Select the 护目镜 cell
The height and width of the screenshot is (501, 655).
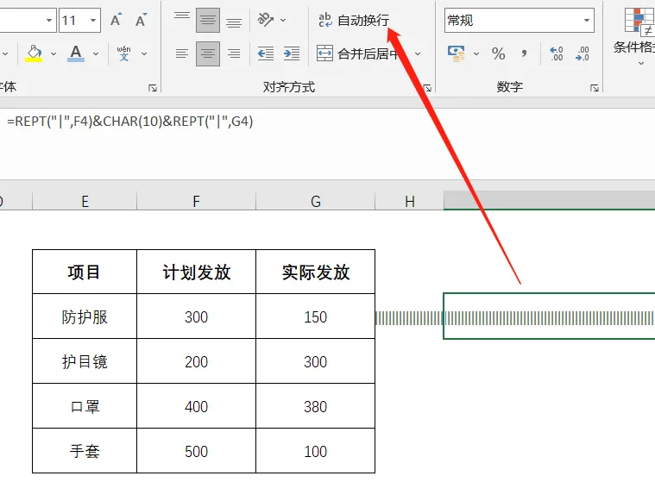(x=85, y=361)
